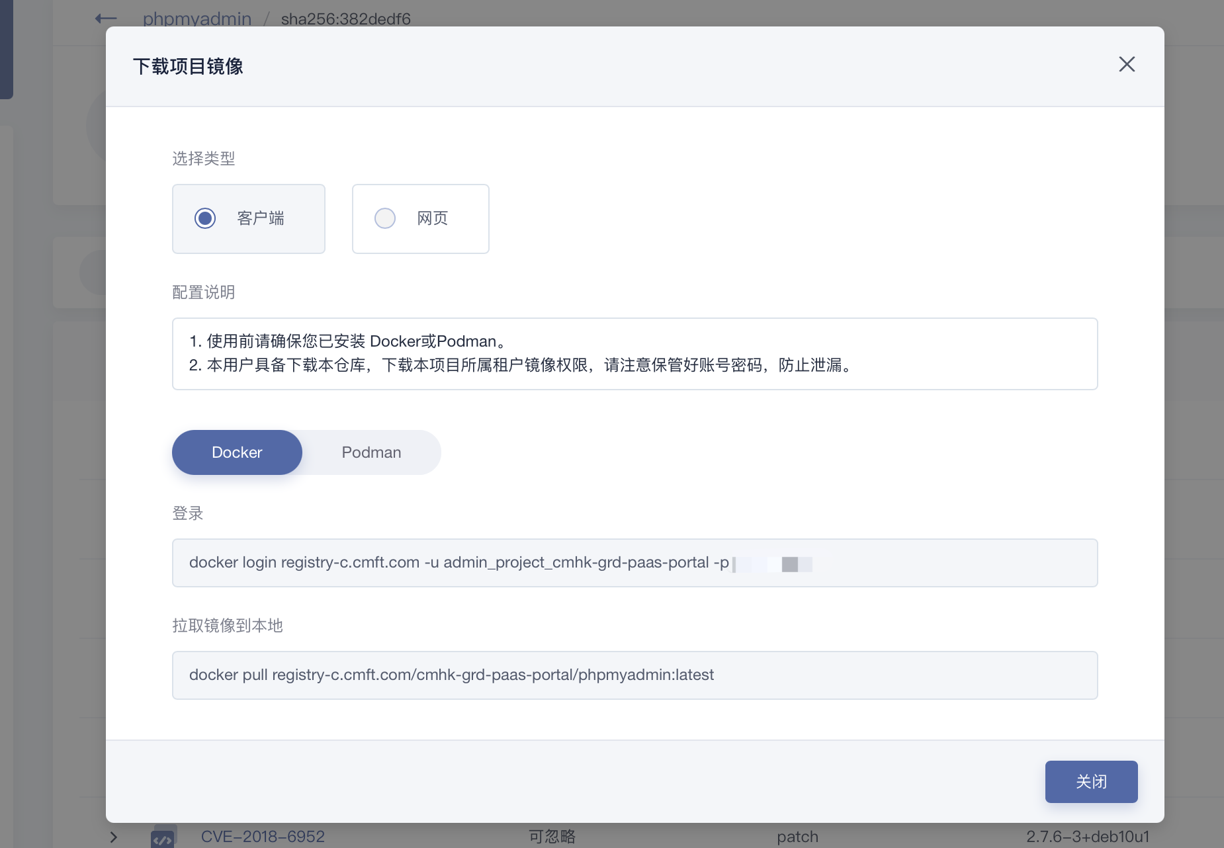Close the download image dialog with X
This screenshot has width=1224, height=848.
click(1127, 64)
